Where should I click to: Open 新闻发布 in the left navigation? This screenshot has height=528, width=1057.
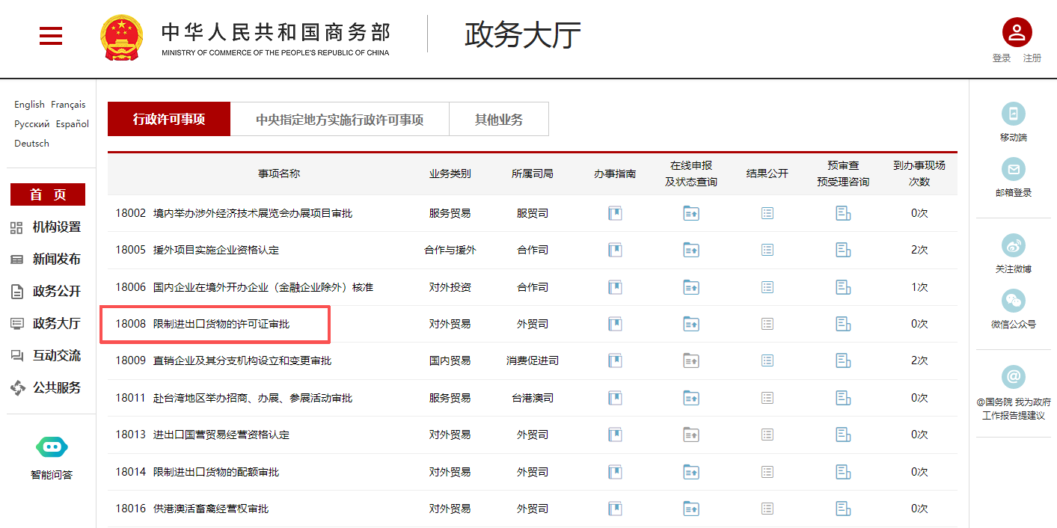[x=56, y=260]
